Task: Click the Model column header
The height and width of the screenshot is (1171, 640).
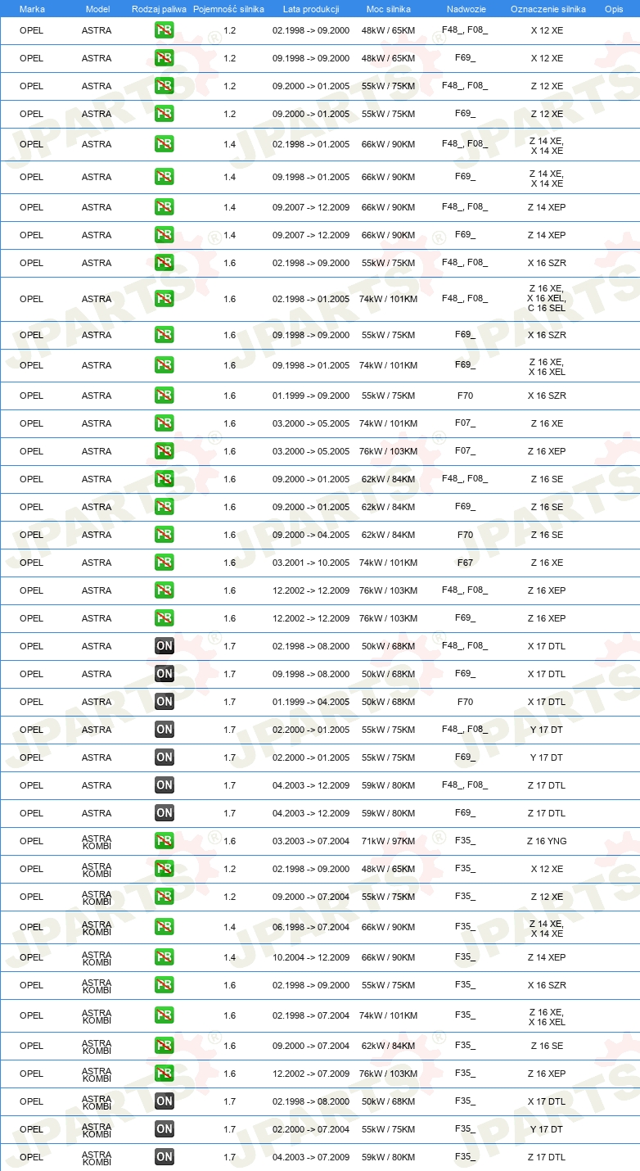Action: click(97, 9)
